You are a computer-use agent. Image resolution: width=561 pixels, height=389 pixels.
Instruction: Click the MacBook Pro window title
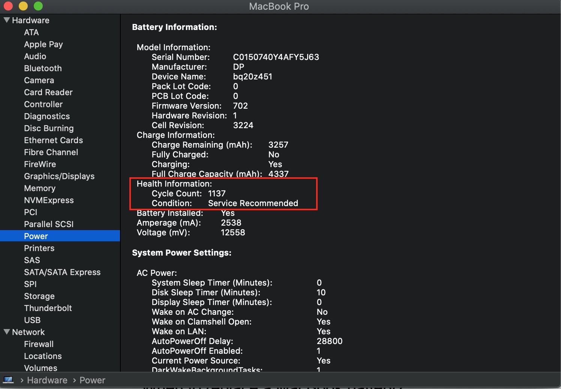(279, 6)
